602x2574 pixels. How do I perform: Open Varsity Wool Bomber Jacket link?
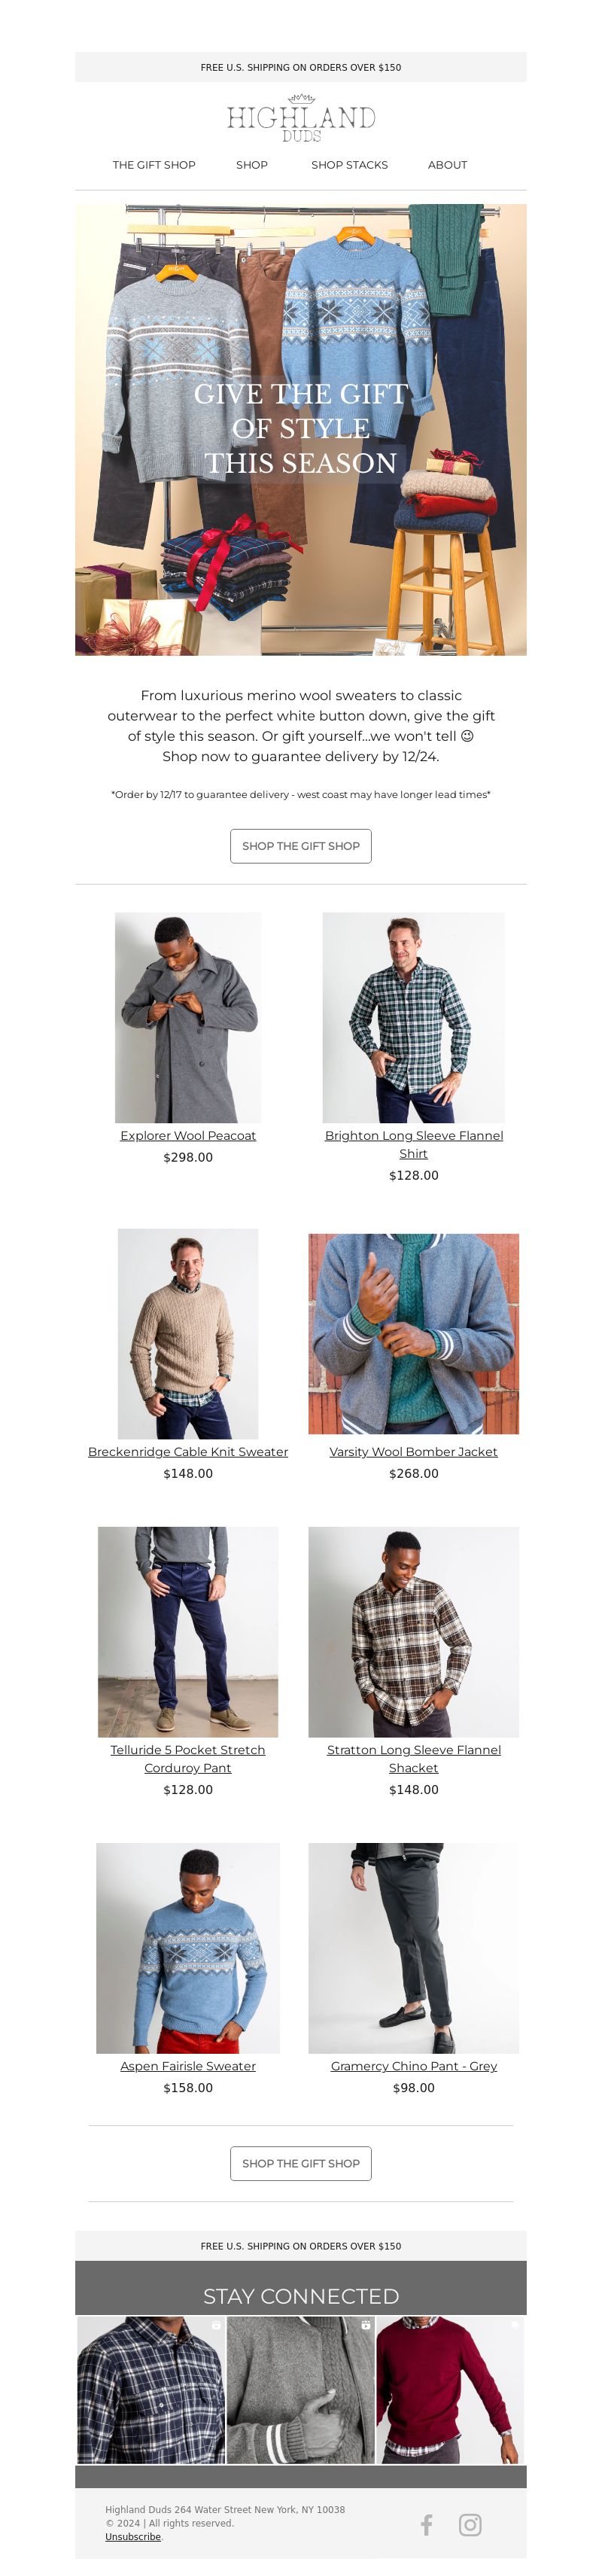pos(413,1451)
